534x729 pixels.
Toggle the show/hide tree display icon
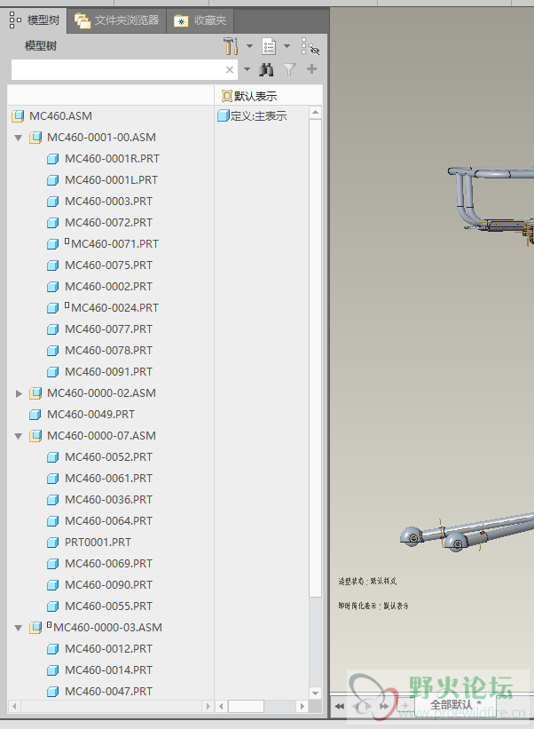310,46
